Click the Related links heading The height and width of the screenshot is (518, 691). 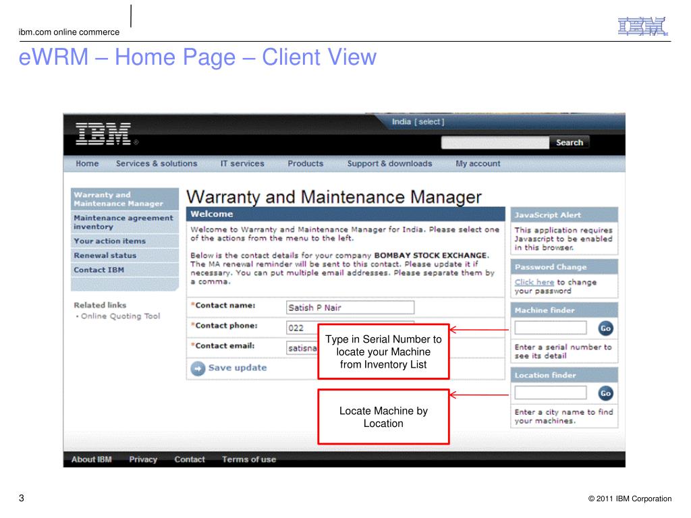tap(100, 305)
